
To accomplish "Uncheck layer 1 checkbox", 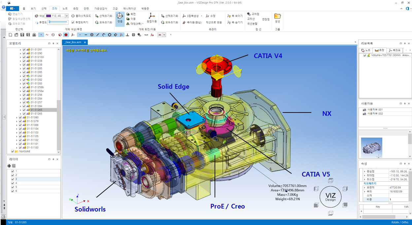I will [x=13, y=171].
